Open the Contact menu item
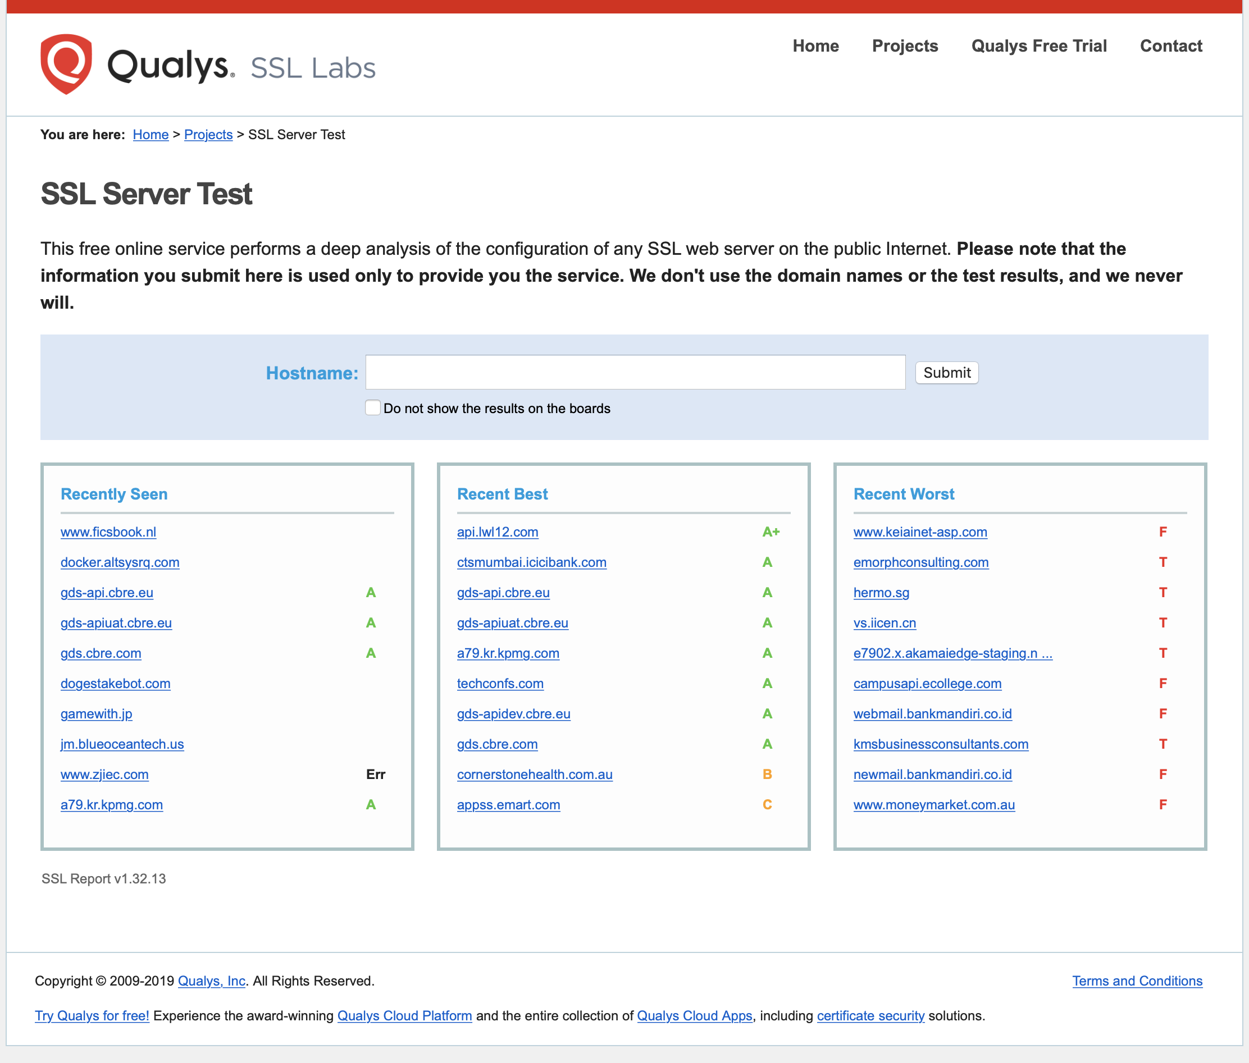Viewport: 1249px width, 1063px height. coord(1170,46)
